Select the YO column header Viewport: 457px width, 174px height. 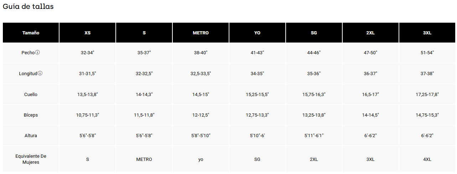257,33
